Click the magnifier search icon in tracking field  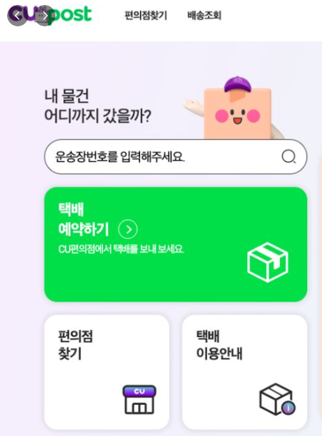coord(289,156)
